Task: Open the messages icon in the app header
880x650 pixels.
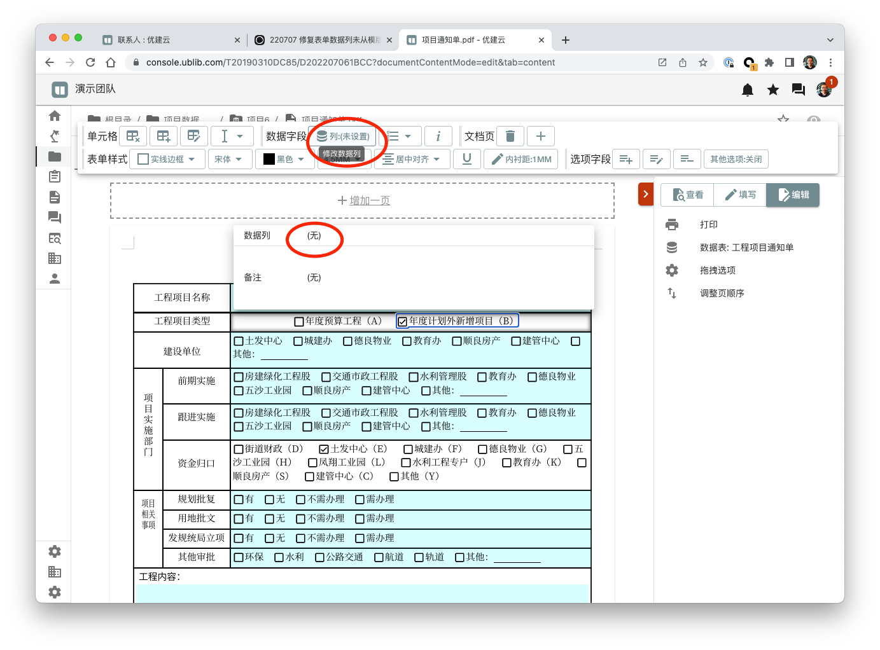Action: point(799,90)
